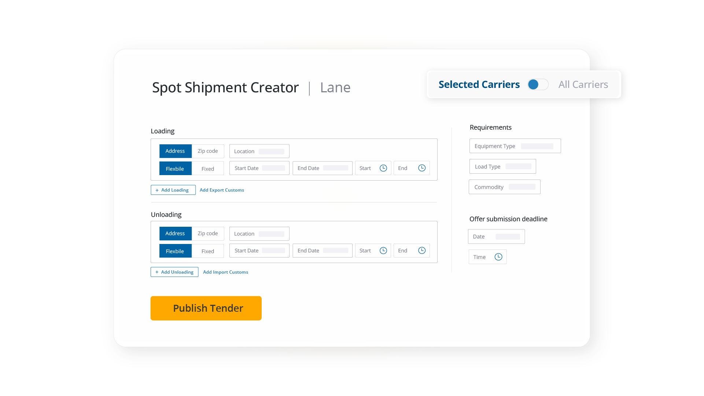
Task: Open the deadline Date picker field
Action: coord(496,236)
